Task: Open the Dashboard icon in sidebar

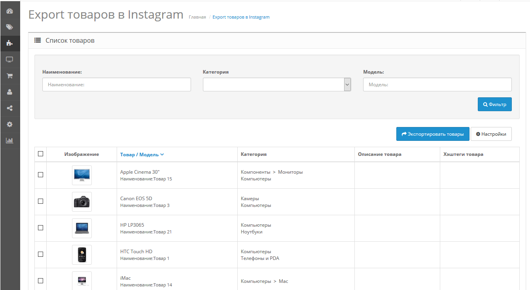Action: point(9,11)
